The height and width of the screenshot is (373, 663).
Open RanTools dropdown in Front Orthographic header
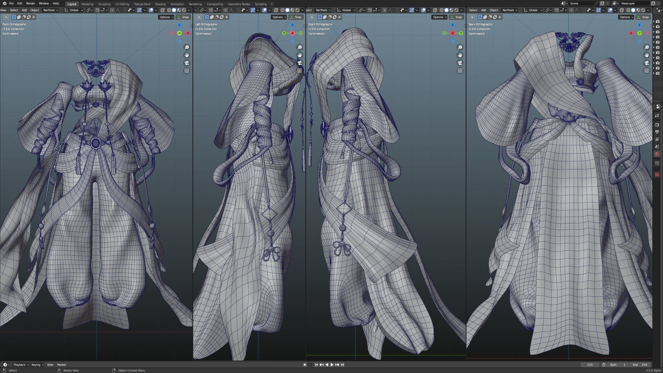point(51,10)
